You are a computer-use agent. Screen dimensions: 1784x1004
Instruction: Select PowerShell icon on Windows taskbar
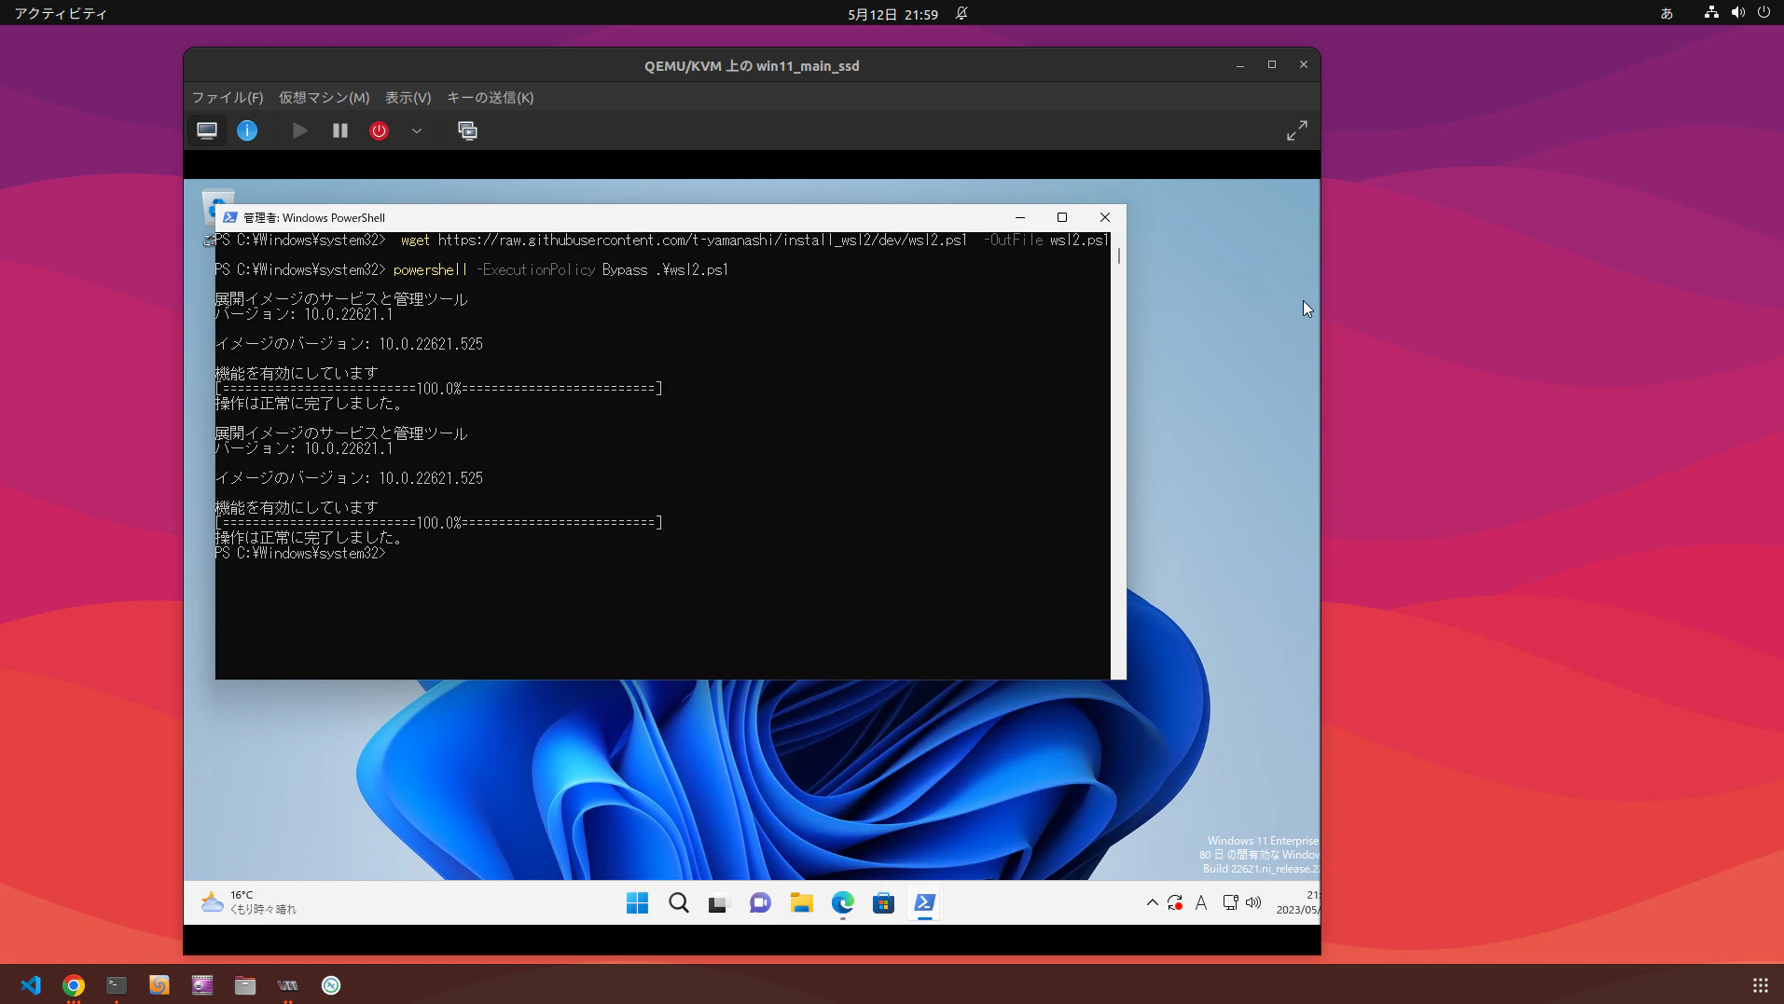[x=924, y=902]
